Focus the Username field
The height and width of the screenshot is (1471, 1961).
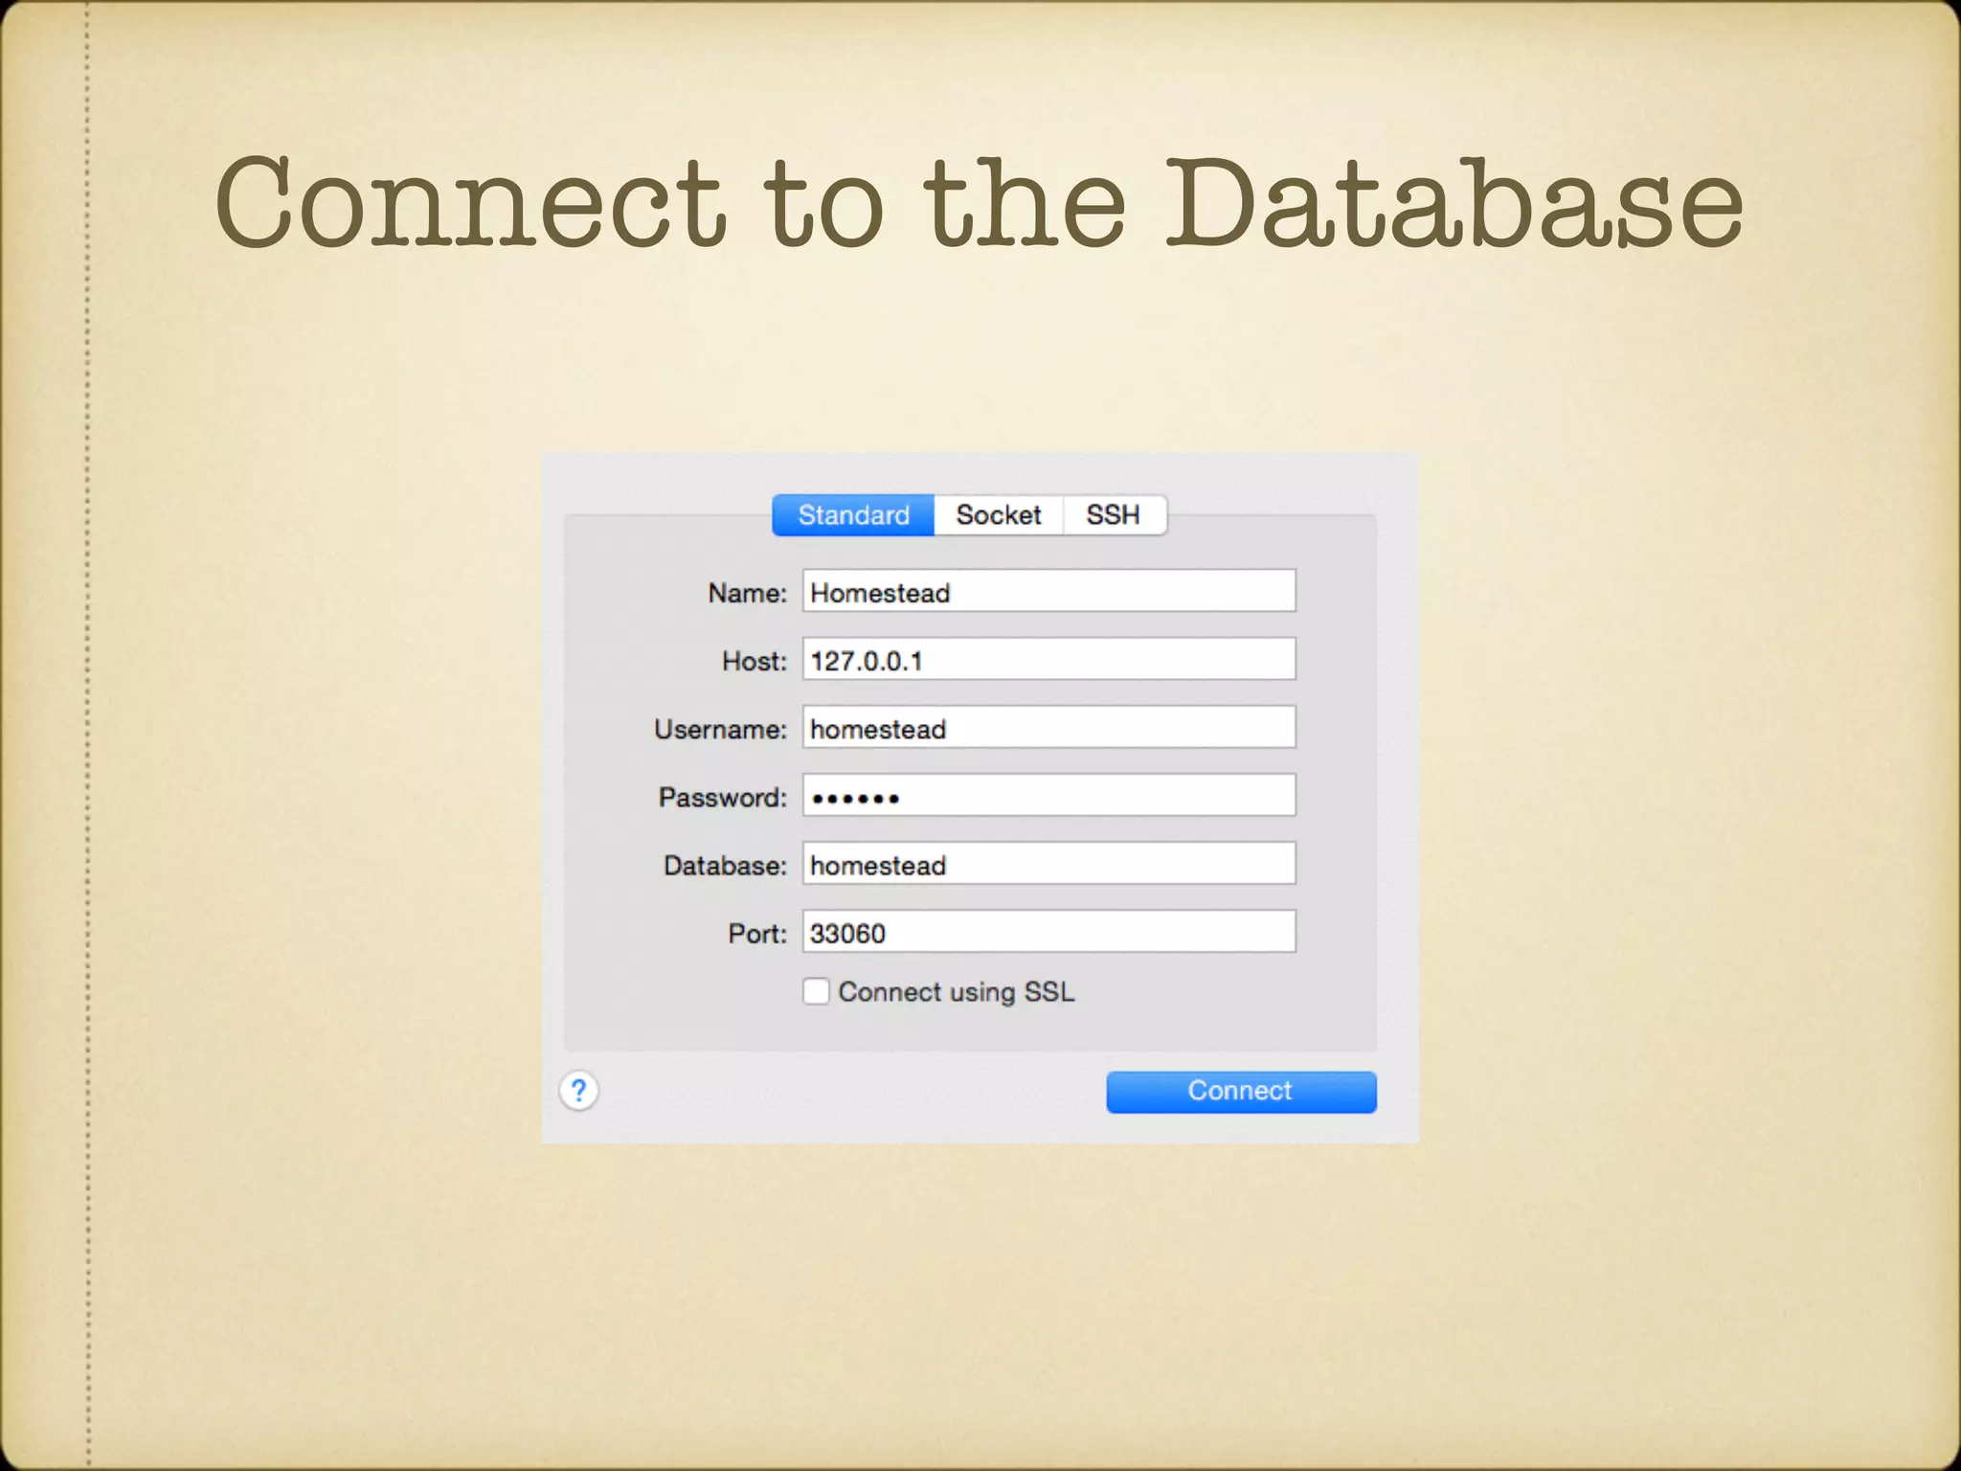click(1048, 727)
